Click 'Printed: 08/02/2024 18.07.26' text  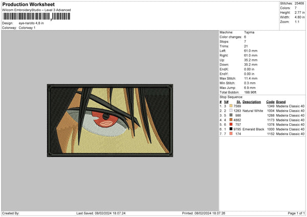pyautogui.click(x=204, y=213)
